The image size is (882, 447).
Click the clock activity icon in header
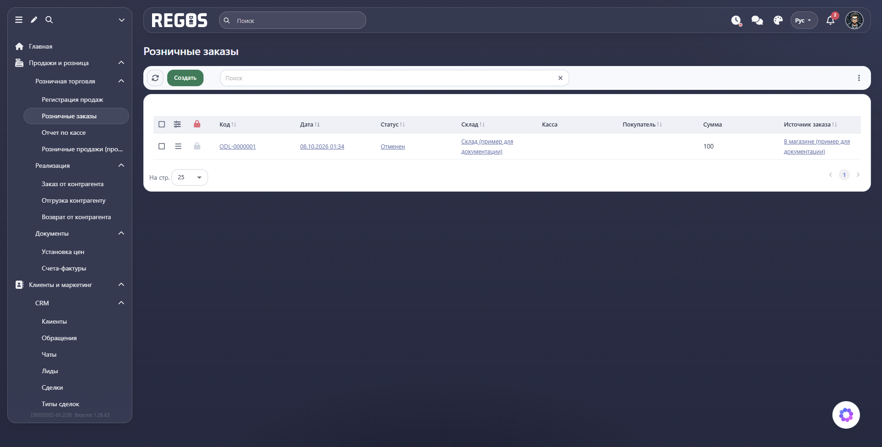coord(736,20)
